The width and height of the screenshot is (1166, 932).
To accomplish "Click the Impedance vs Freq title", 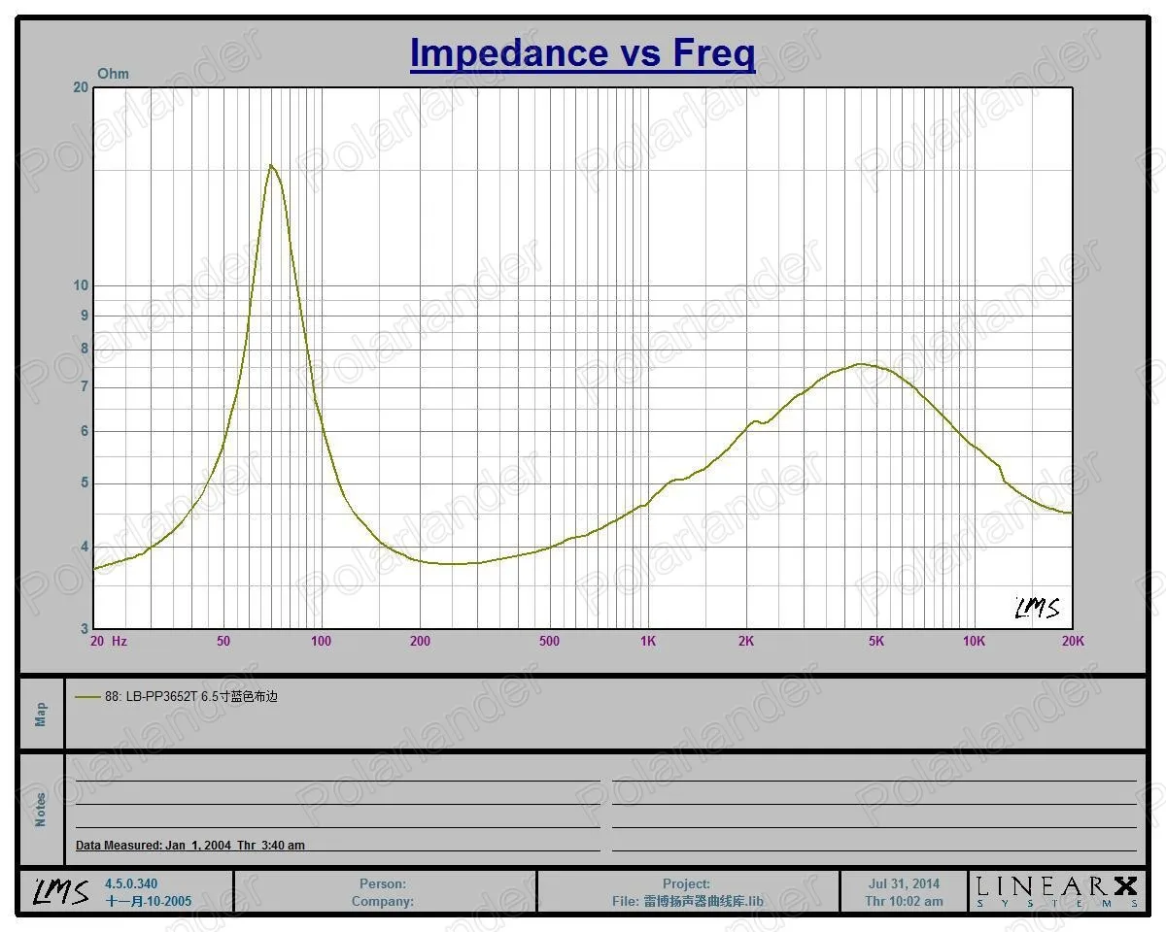I will [582, 52].
